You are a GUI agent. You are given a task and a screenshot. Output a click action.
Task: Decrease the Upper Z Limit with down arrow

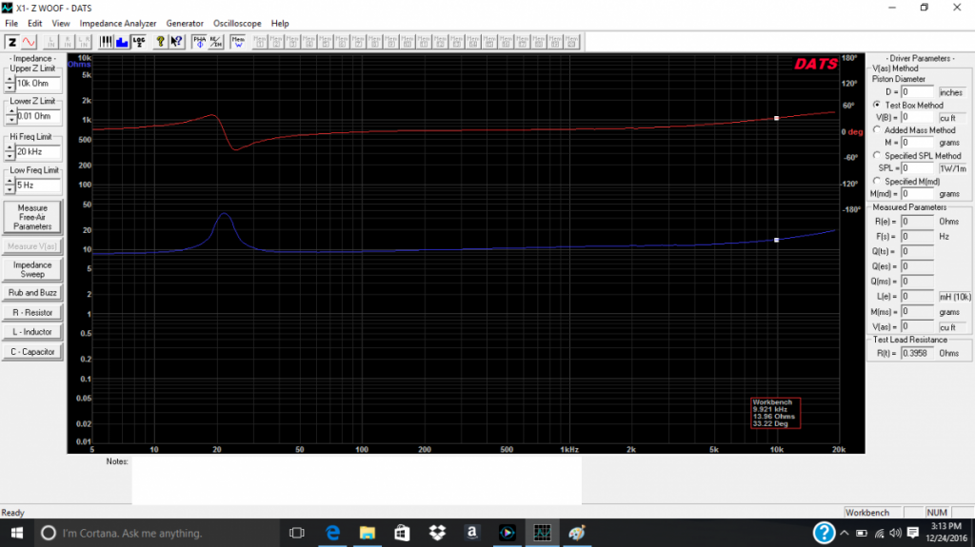point(10,87)
